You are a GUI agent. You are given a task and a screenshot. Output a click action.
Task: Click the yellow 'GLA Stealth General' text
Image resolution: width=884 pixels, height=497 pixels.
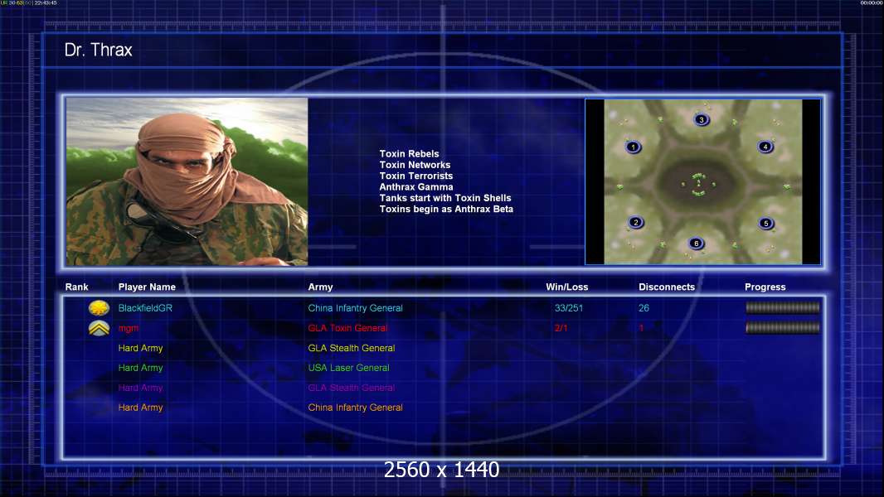352,348
